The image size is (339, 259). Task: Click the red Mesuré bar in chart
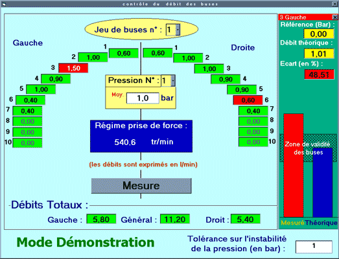click(x=294, y=166)
